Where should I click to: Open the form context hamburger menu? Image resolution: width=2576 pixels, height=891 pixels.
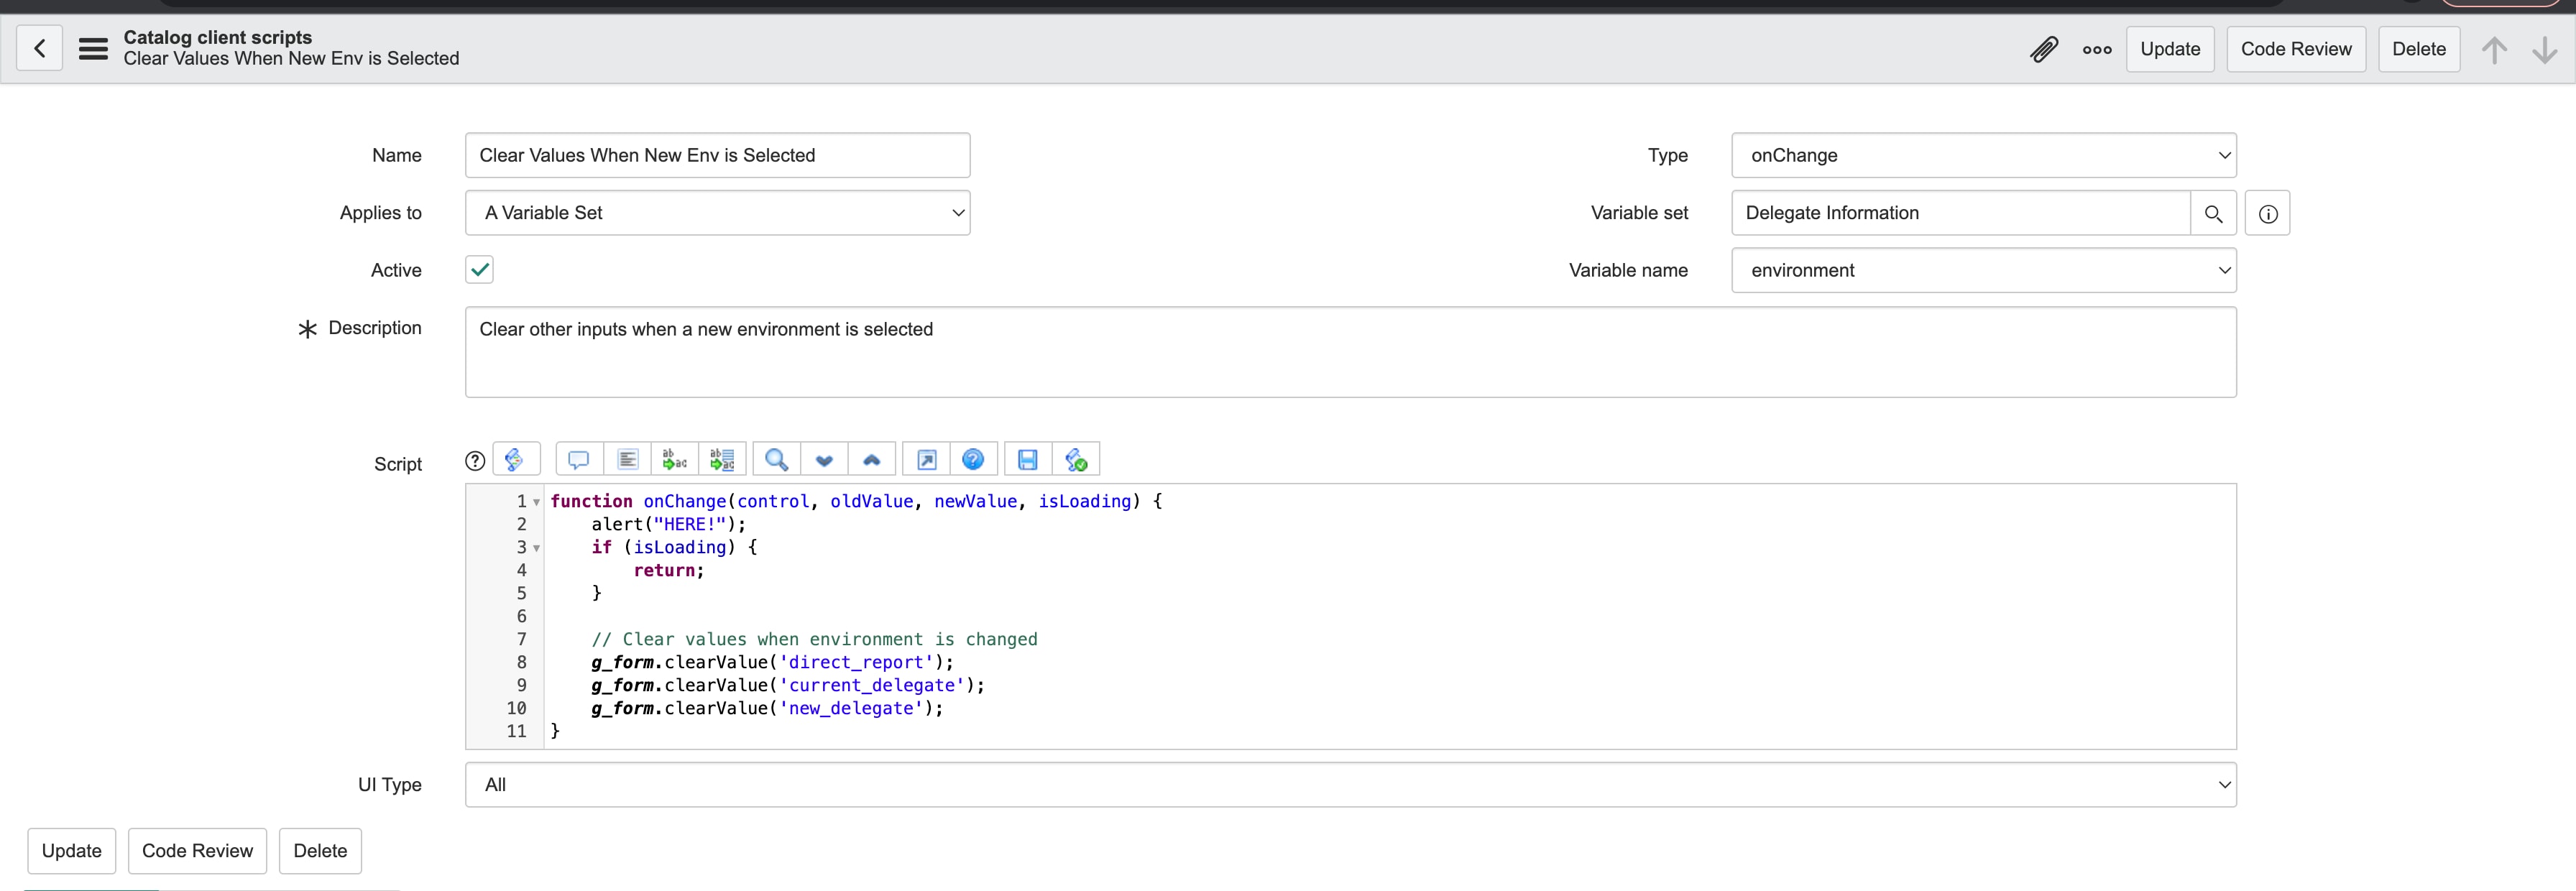93,48
